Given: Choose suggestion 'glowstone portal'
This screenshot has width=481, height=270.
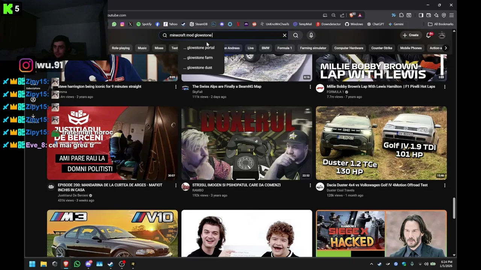Looking at the screenshot, I should coord(199,48).
